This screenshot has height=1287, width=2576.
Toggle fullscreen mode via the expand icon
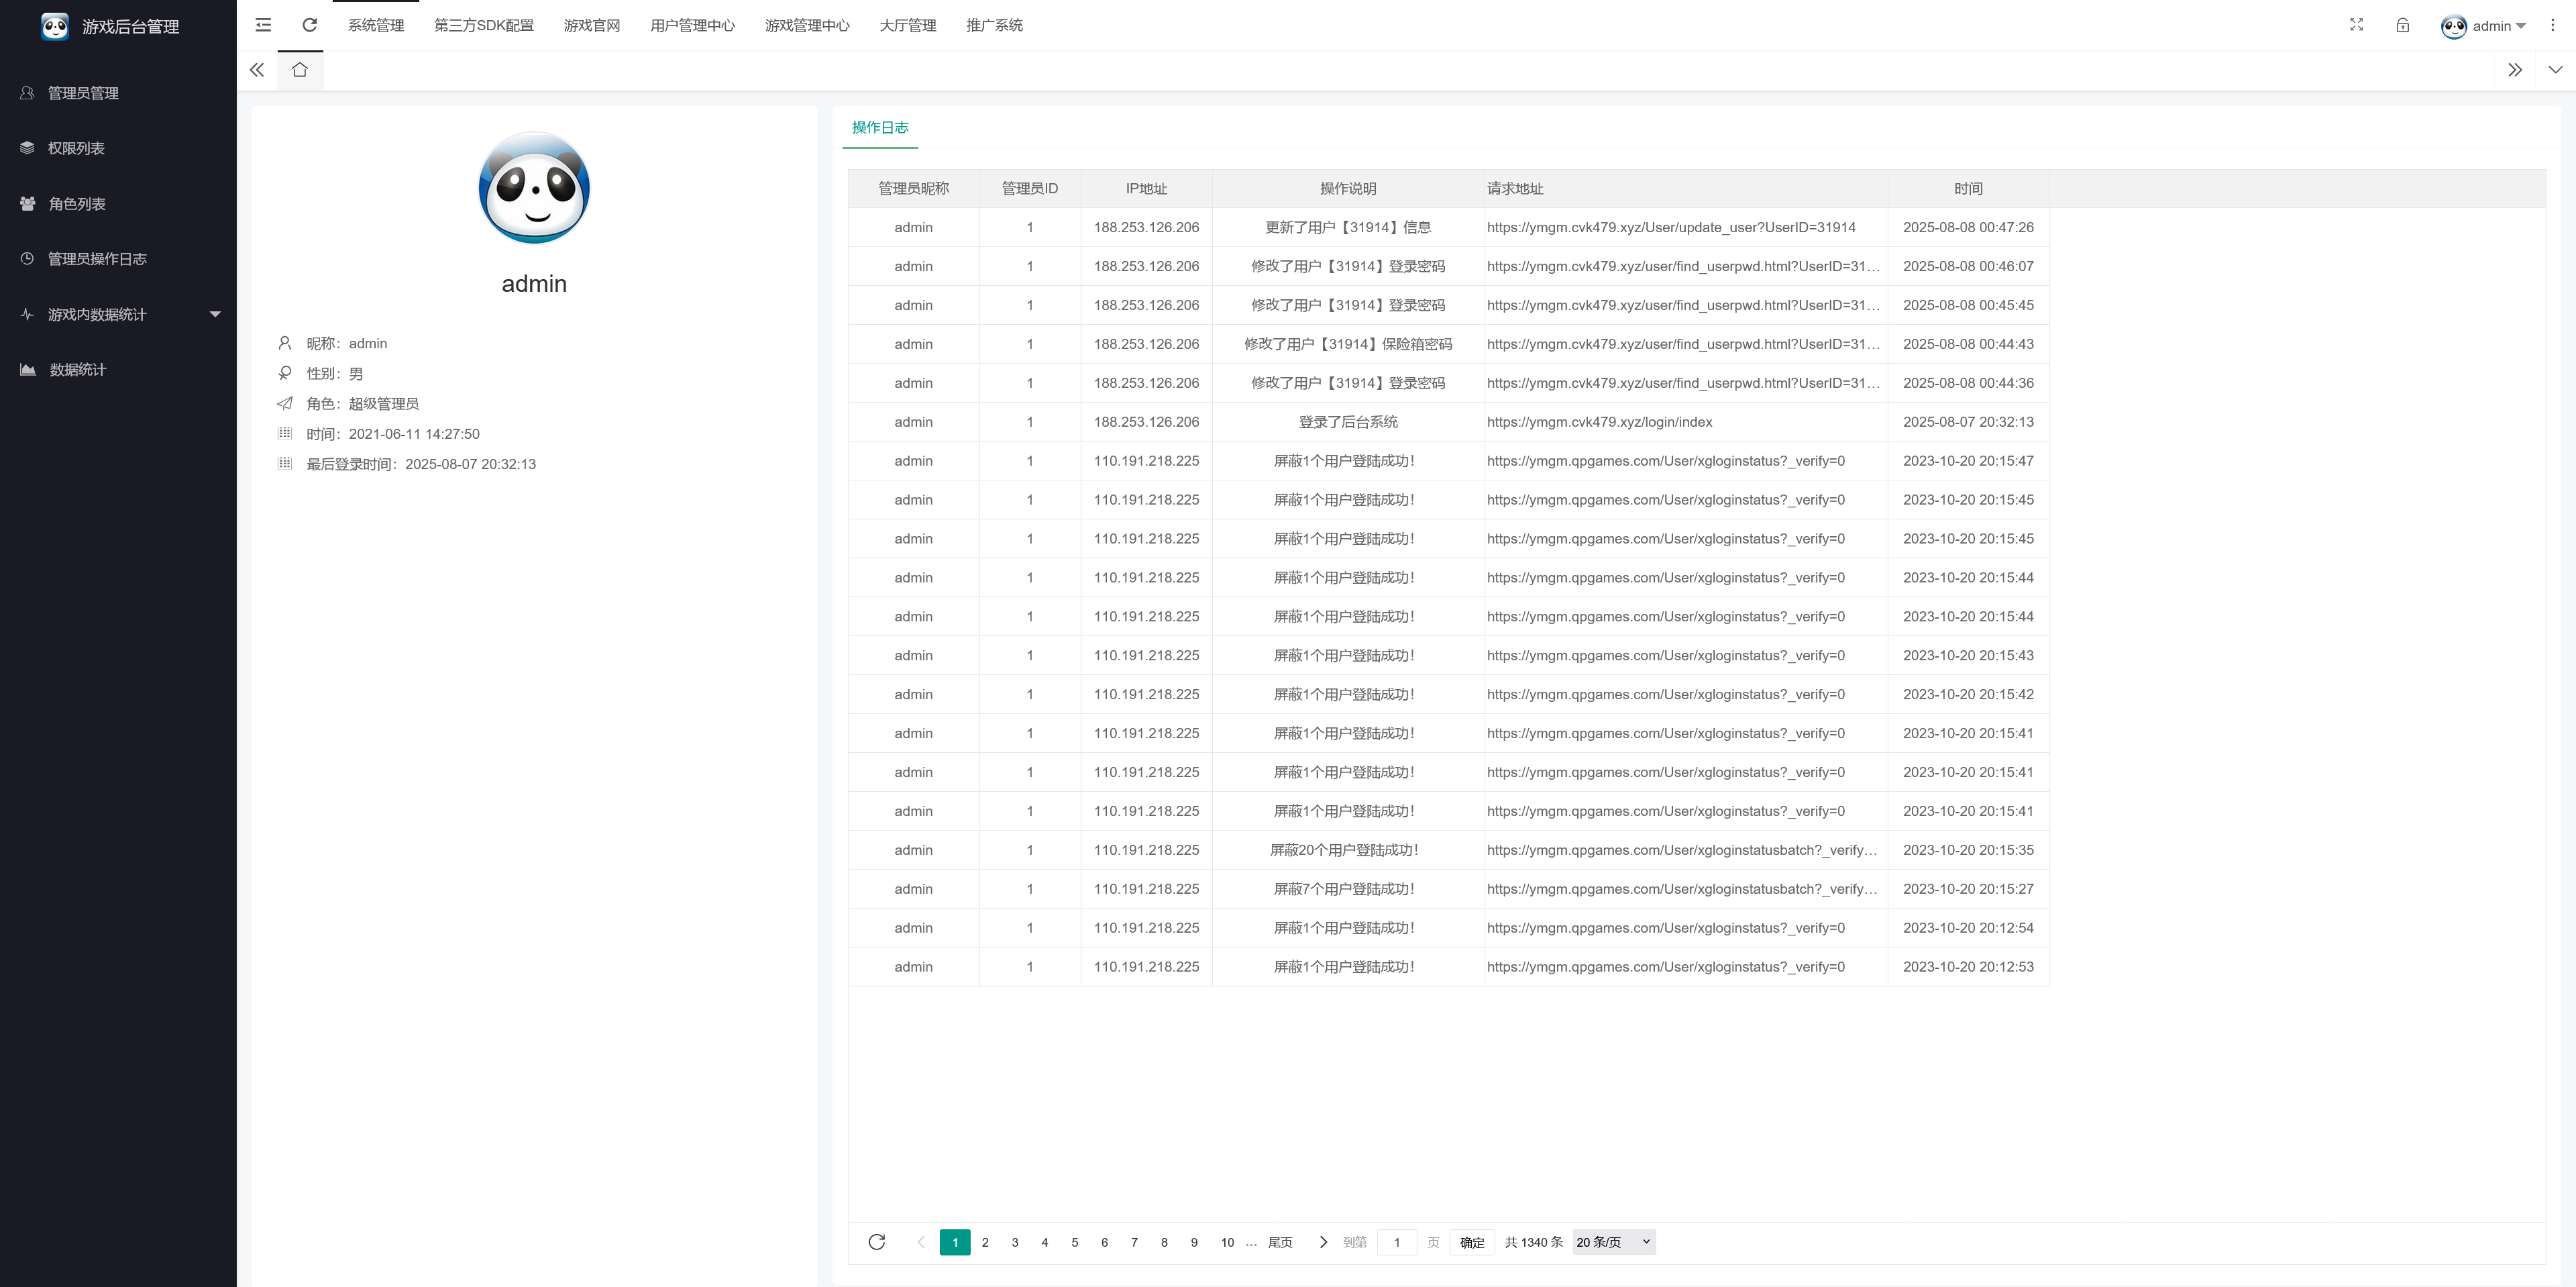(x=2356, y=25)
